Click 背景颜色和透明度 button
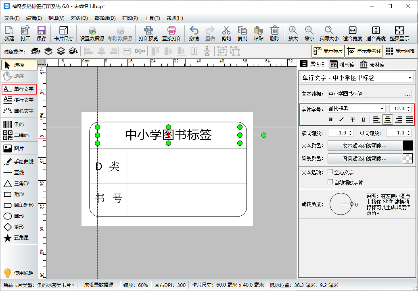Viewport: 418px width, 291px height. (365, 159)
